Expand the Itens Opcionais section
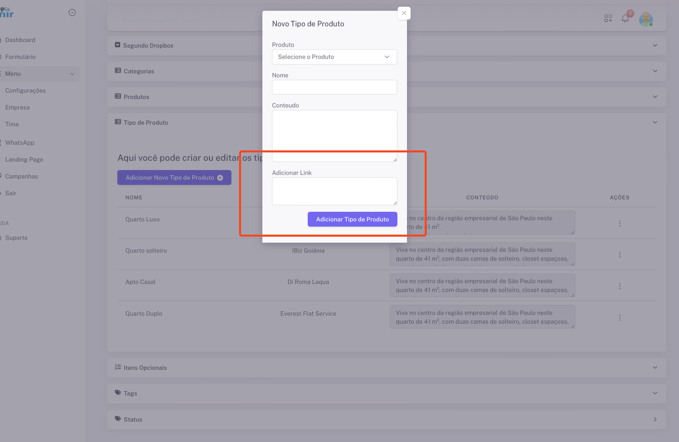The width and height of the screenshot is (679, 442). pos(655,367)
